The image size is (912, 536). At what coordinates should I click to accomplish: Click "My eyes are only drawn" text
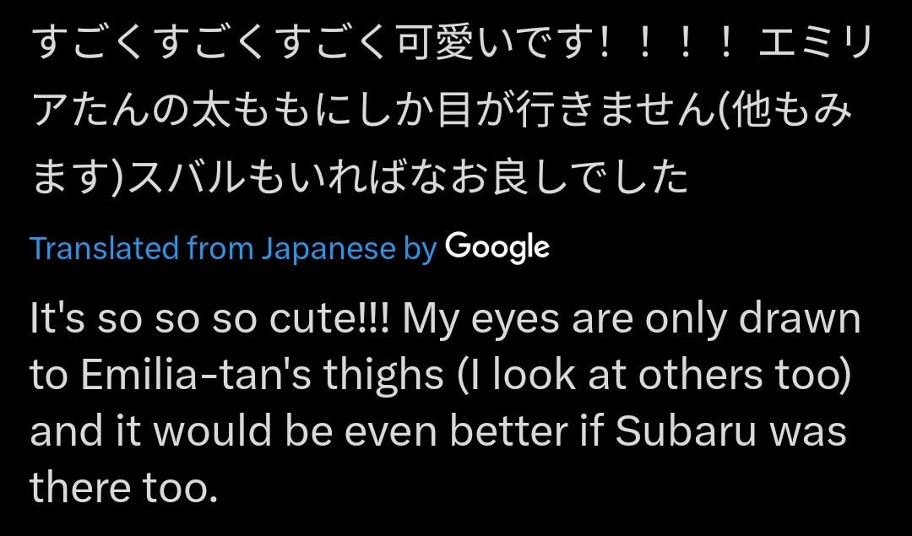(631, 321)
